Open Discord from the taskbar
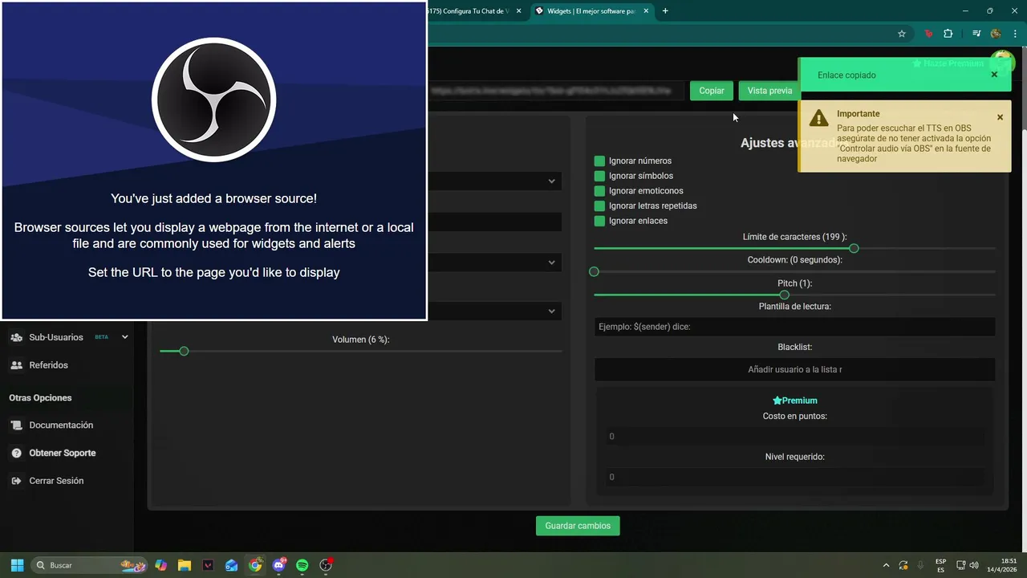The height and width of the screenshot is (578, 1027). (279, 565)
